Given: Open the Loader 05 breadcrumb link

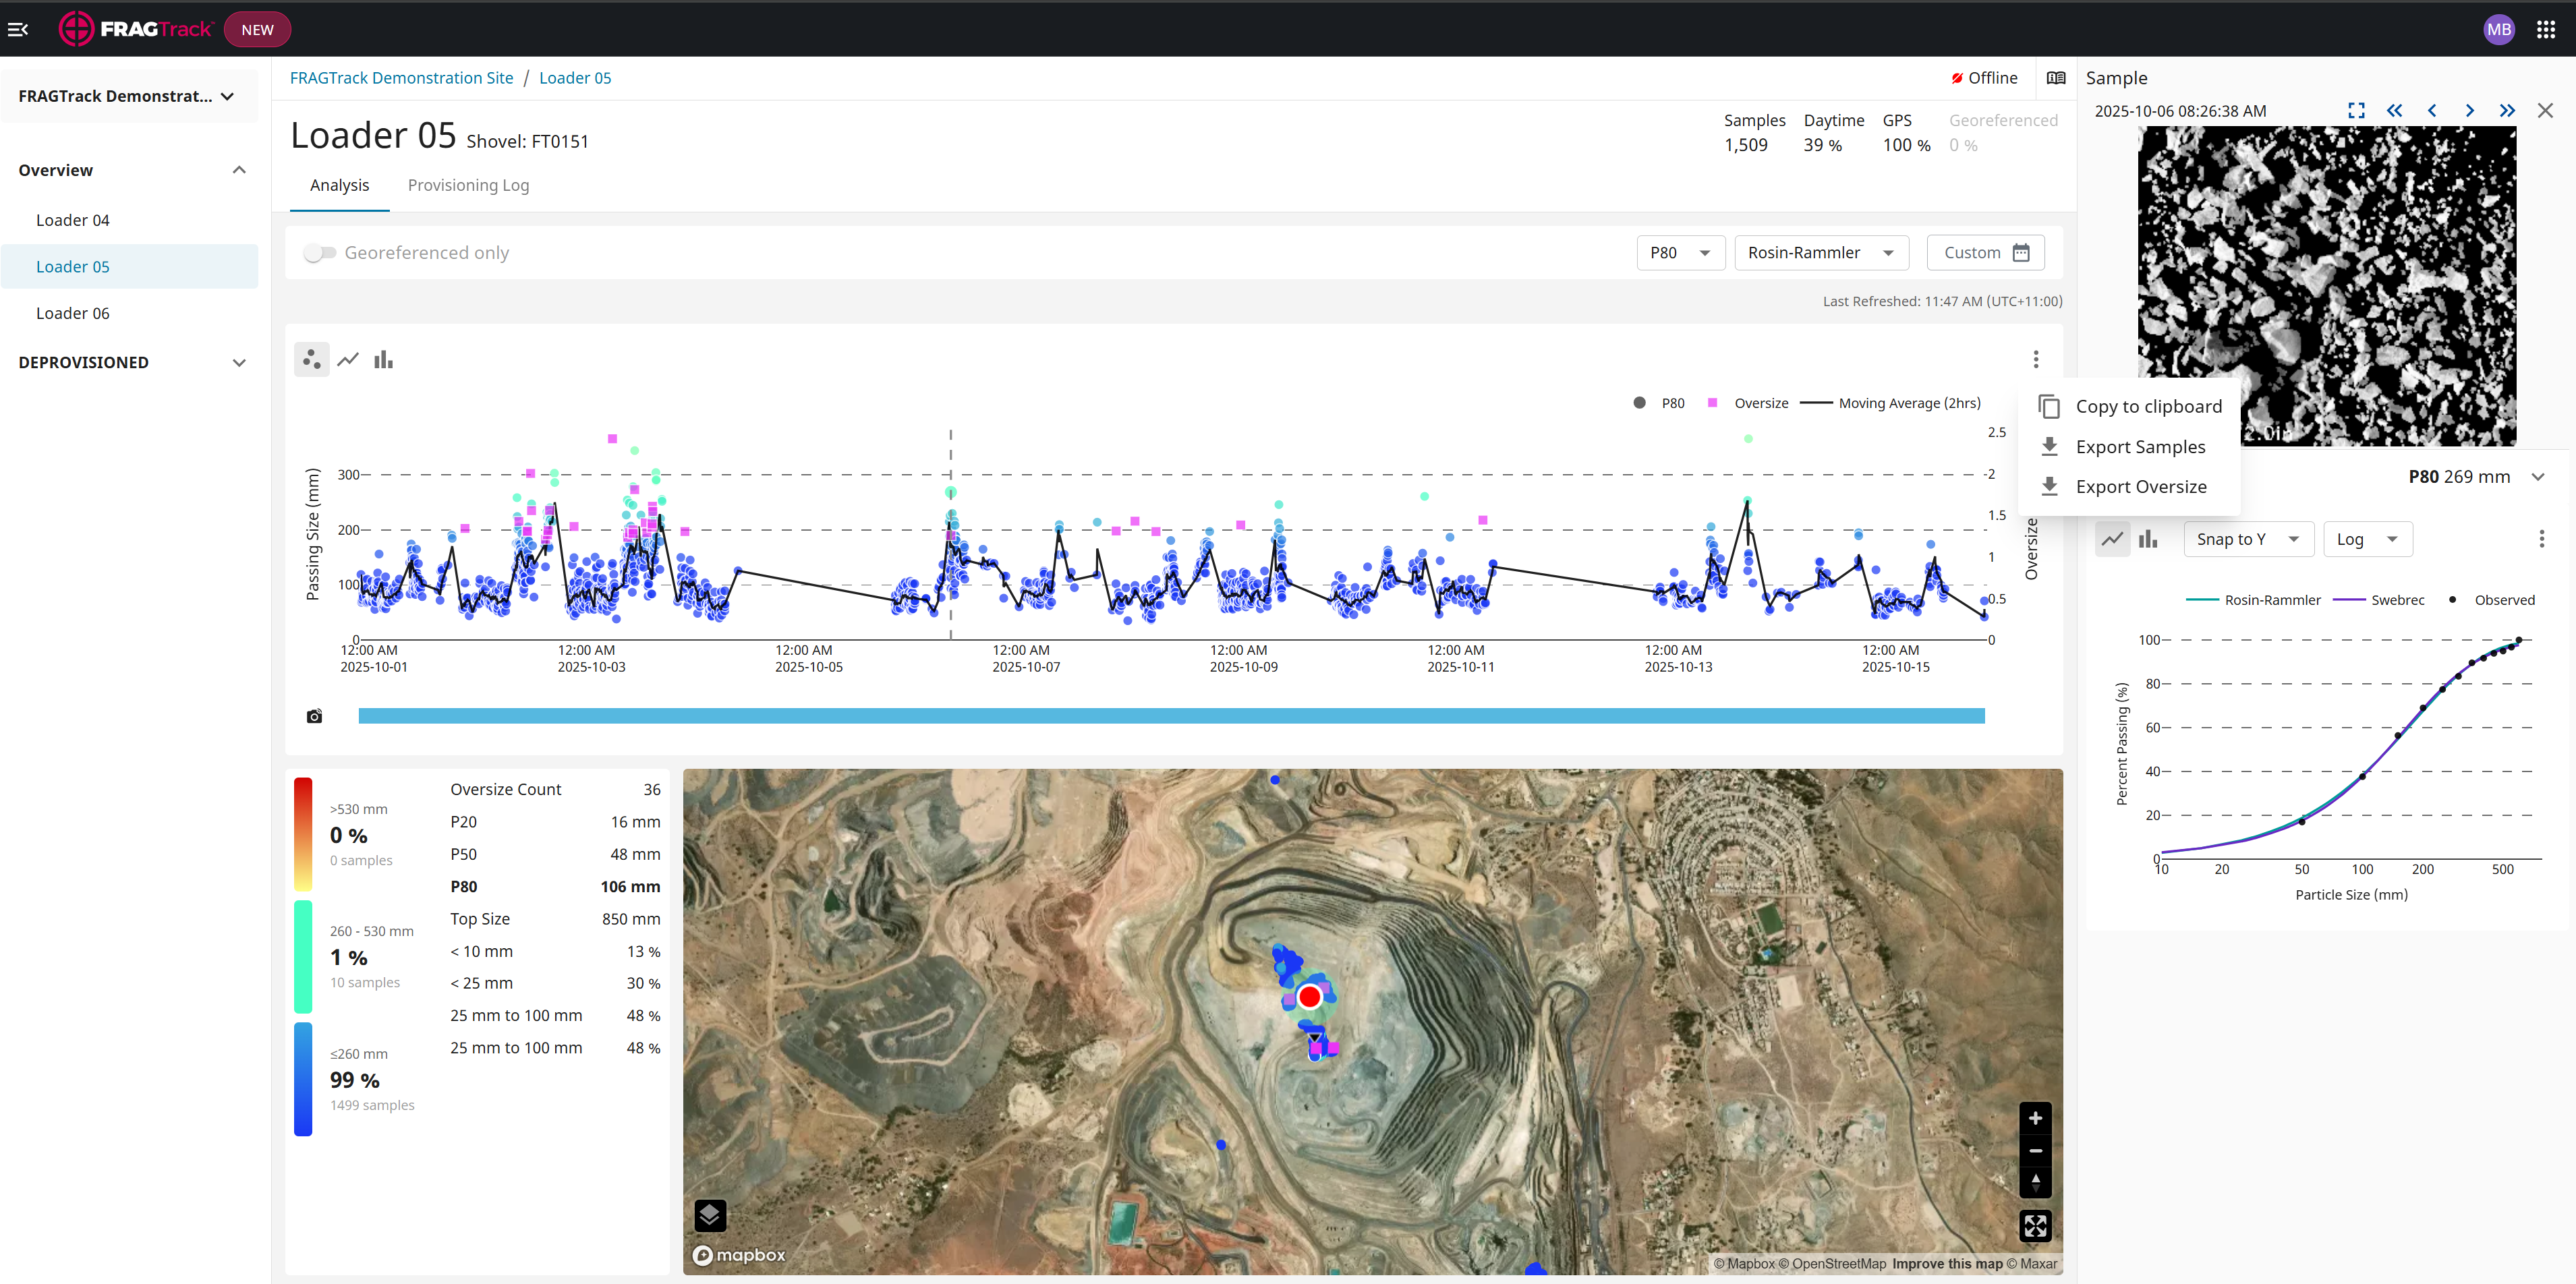Looking at the screenshot, I should coord(574,78).
